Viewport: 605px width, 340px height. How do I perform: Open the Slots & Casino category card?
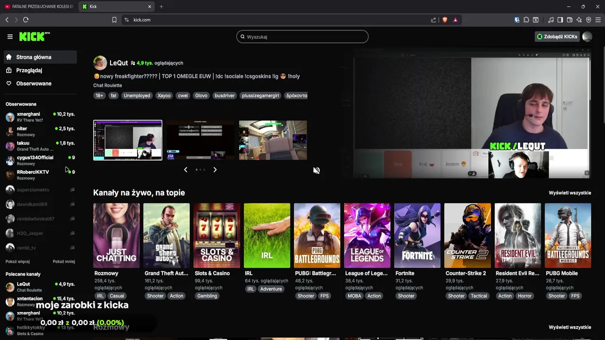point(216,236)
